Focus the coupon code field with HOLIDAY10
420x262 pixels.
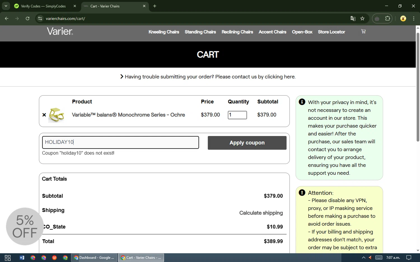click(120, 142)
